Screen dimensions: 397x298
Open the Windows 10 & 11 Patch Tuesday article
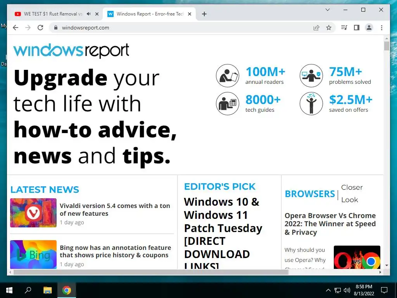click(223, 233)
